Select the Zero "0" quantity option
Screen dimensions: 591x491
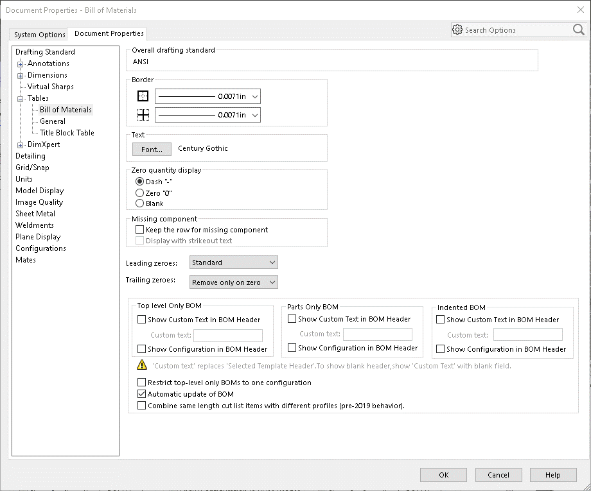click(x=139, y=193)
